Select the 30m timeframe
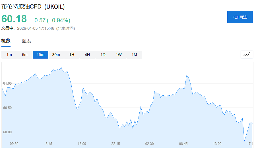The image size is (256, 150). coord(56,55)
